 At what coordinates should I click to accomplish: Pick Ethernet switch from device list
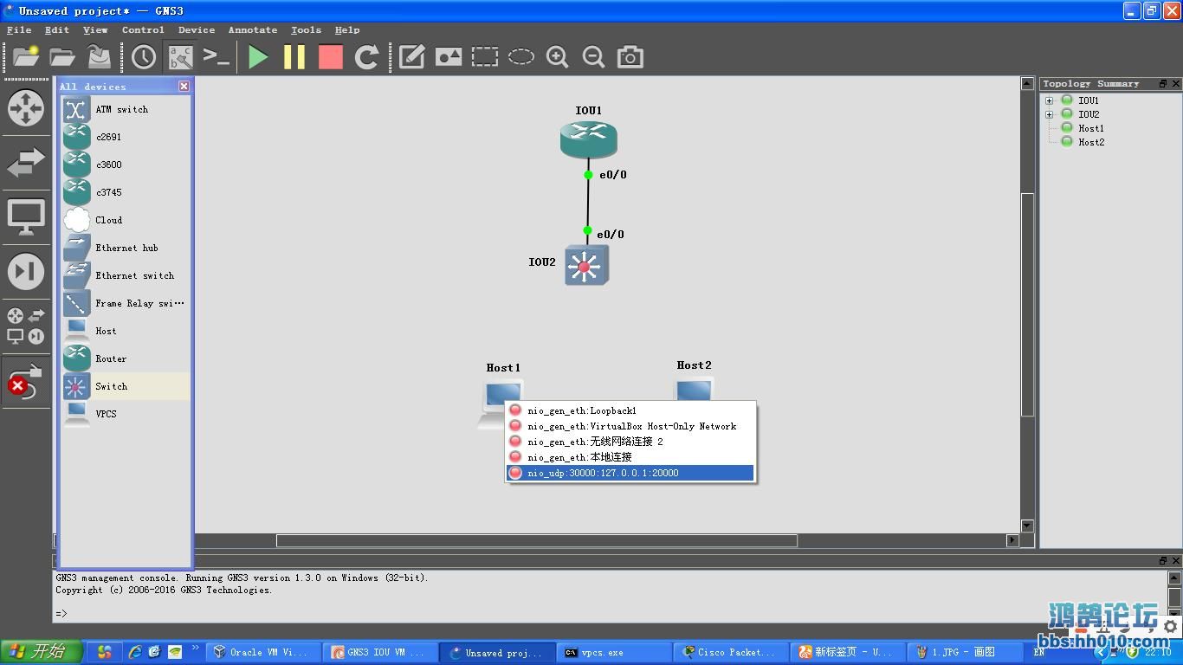coord(124,275)
